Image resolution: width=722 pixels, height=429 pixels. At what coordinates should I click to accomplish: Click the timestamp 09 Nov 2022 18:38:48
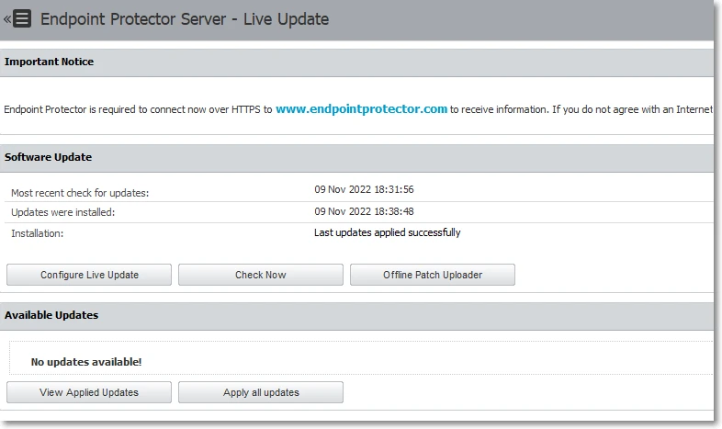pyautogui.click(x=364, y=211)
